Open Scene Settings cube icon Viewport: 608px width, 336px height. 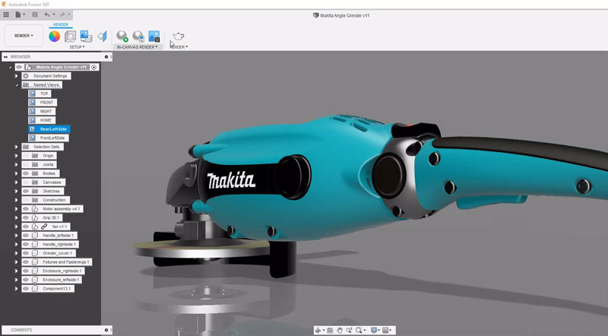70,36
